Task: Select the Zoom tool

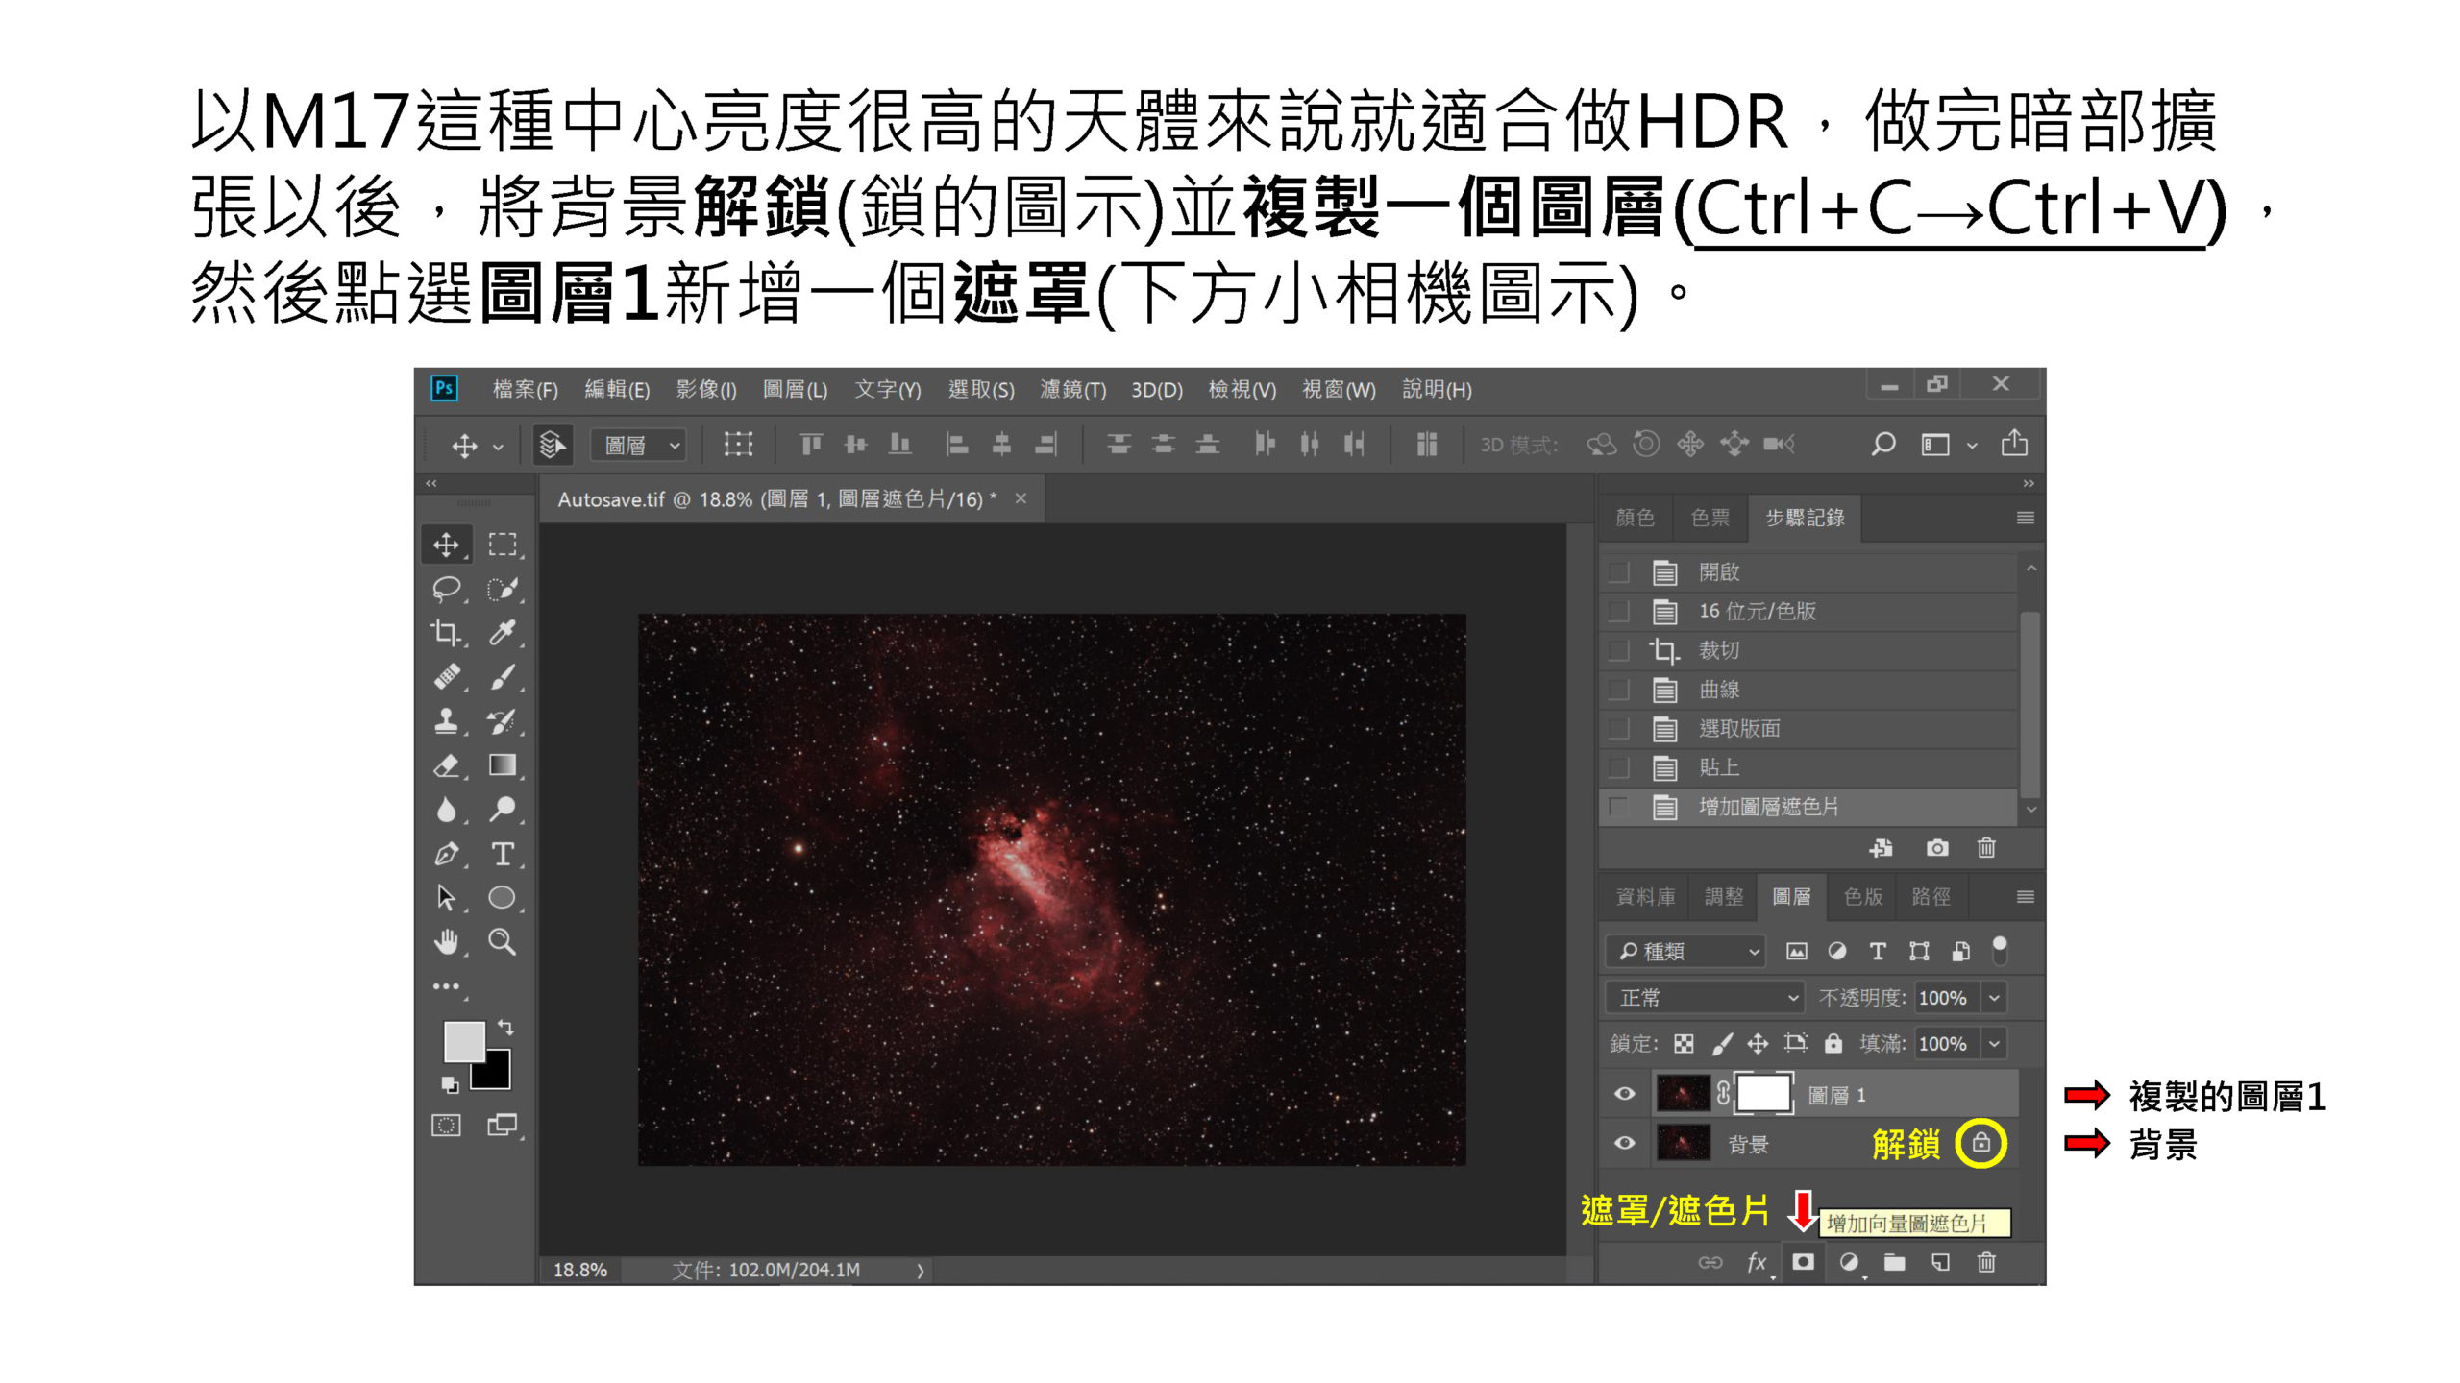Action: [x=502, y=939]
